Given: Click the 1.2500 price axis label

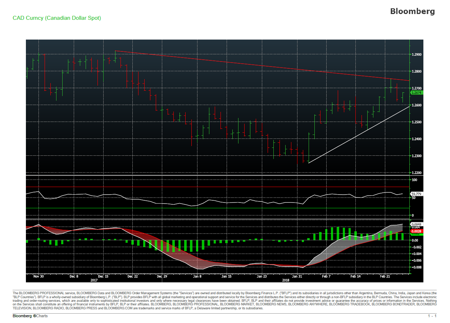Looking at the screenshot, I should [x=416, y=122].
